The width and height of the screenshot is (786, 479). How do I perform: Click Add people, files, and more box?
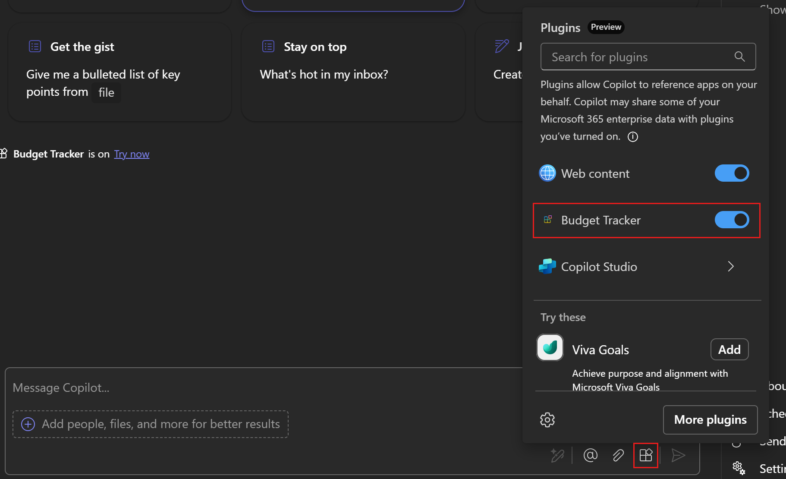click(x=151, y=424)
